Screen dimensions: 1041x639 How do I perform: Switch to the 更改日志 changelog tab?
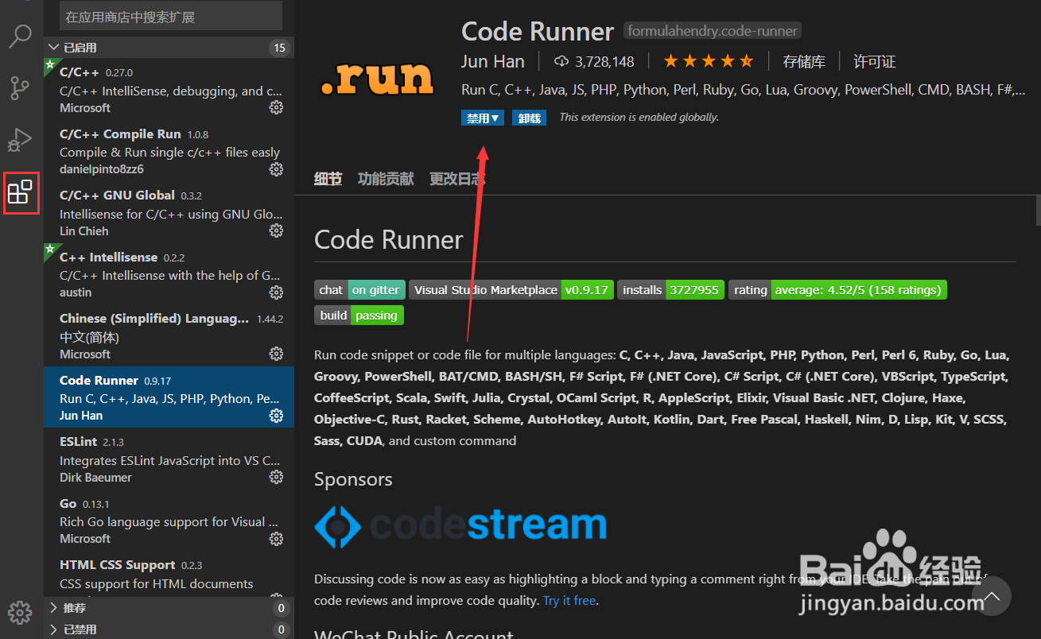(x=457, y=179)
